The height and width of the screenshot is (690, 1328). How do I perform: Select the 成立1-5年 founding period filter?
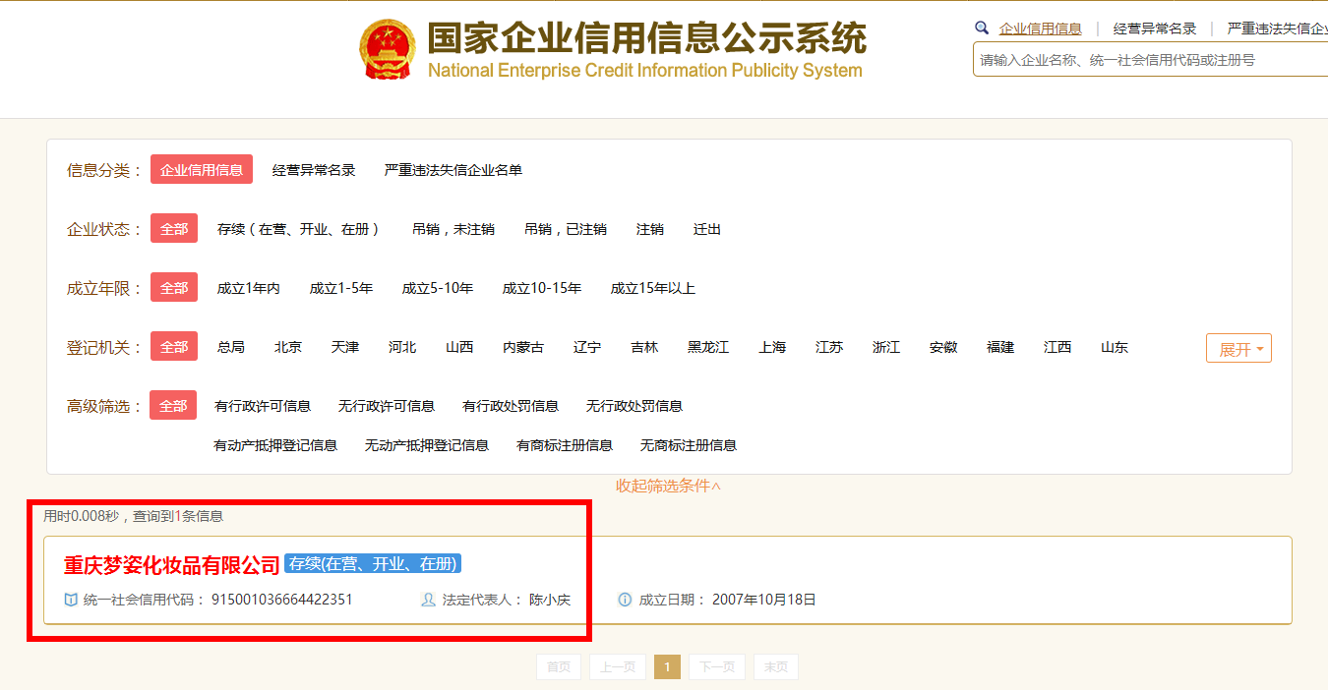point(341,287)
